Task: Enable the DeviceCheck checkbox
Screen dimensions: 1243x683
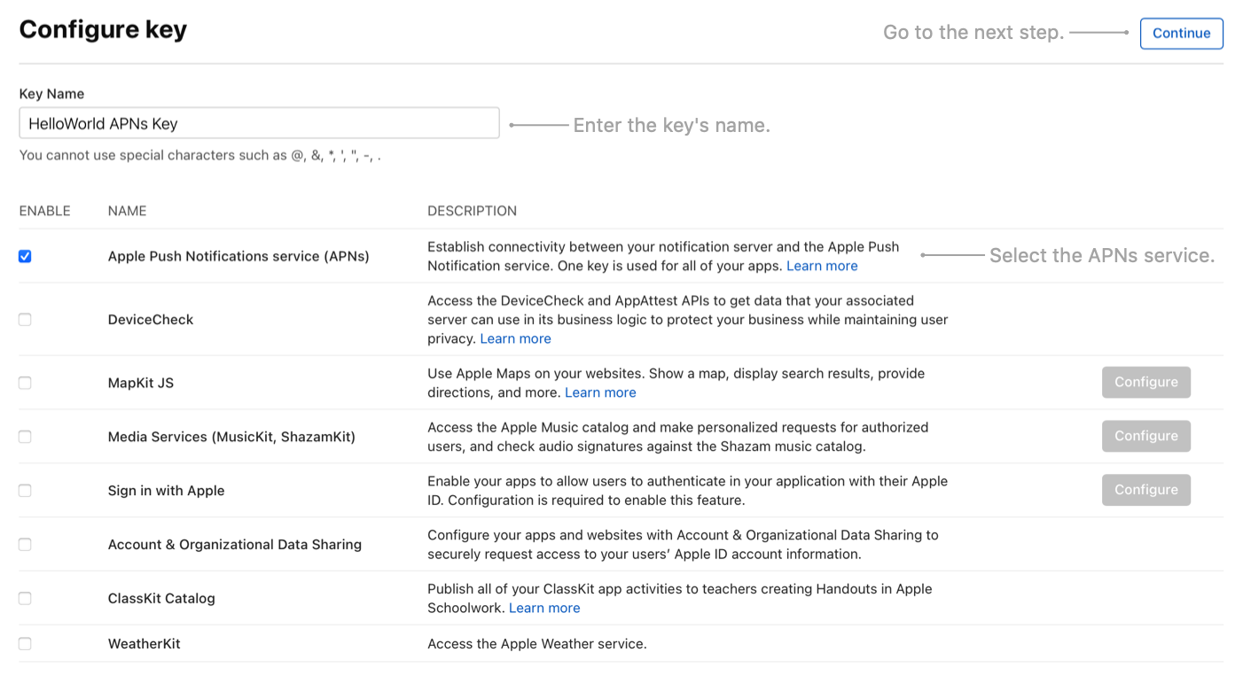Action: tap(25, 320)
